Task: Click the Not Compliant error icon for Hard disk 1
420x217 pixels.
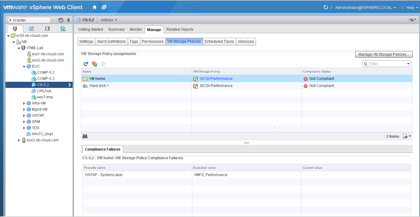Action: coord(306,86)
